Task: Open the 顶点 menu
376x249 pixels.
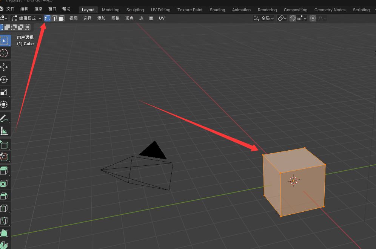Action: pos(129,18)
